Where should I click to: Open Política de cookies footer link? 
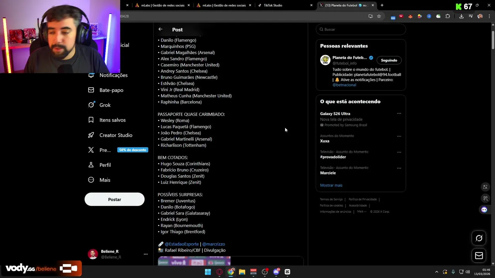click(331, 205)
